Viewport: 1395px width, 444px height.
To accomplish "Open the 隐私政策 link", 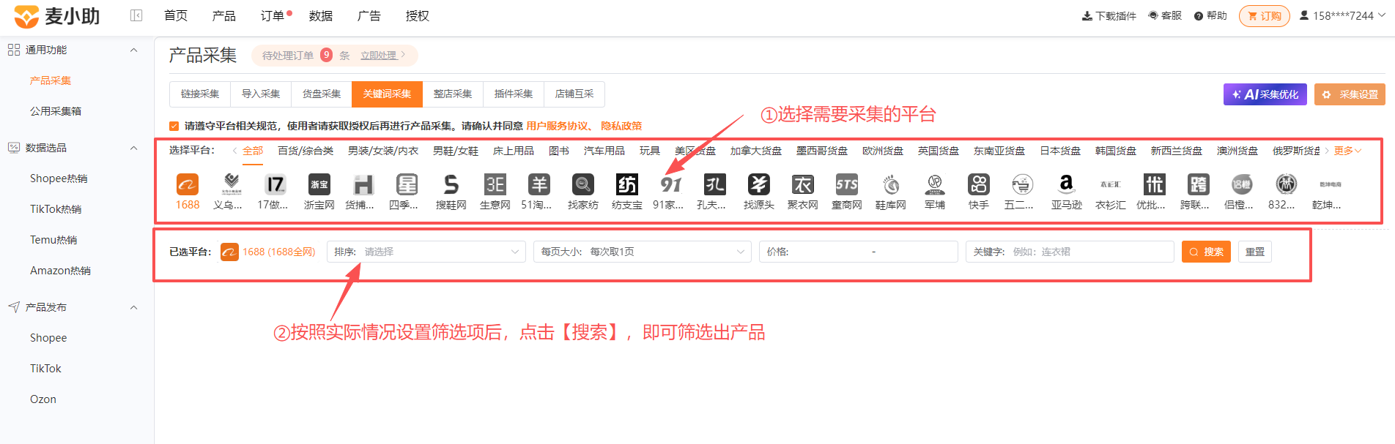I will click(x=621, y=126).
